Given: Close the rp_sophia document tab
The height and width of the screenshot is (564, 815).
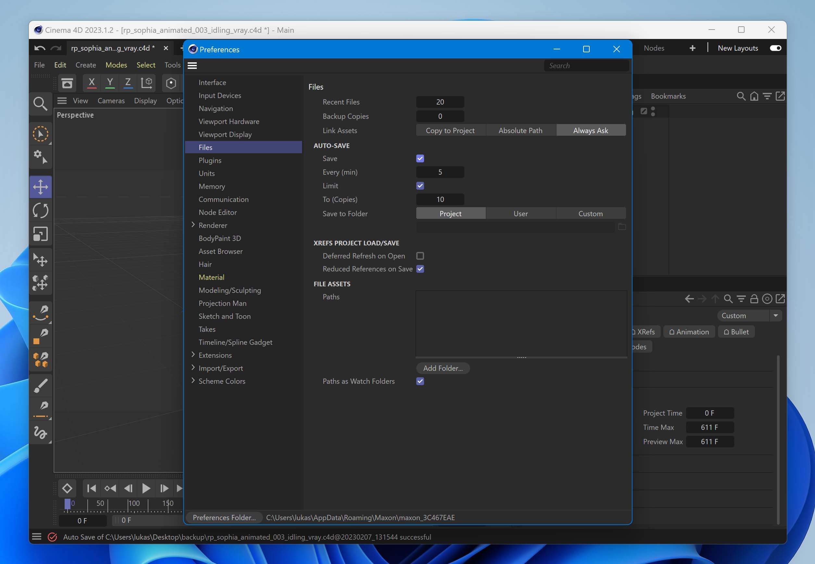Looking at the screenshot, I should click(x=166, y=48).
